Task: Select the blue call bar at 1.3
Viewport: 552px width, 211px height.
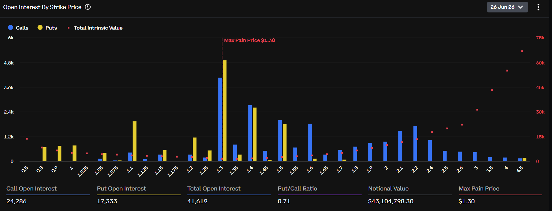Action: click(220, 120)
